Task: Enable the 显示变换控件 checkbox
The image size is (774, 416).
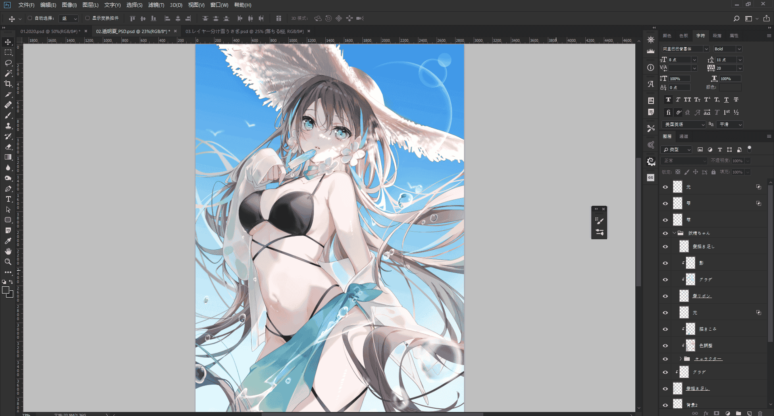Action: (87, 18)
